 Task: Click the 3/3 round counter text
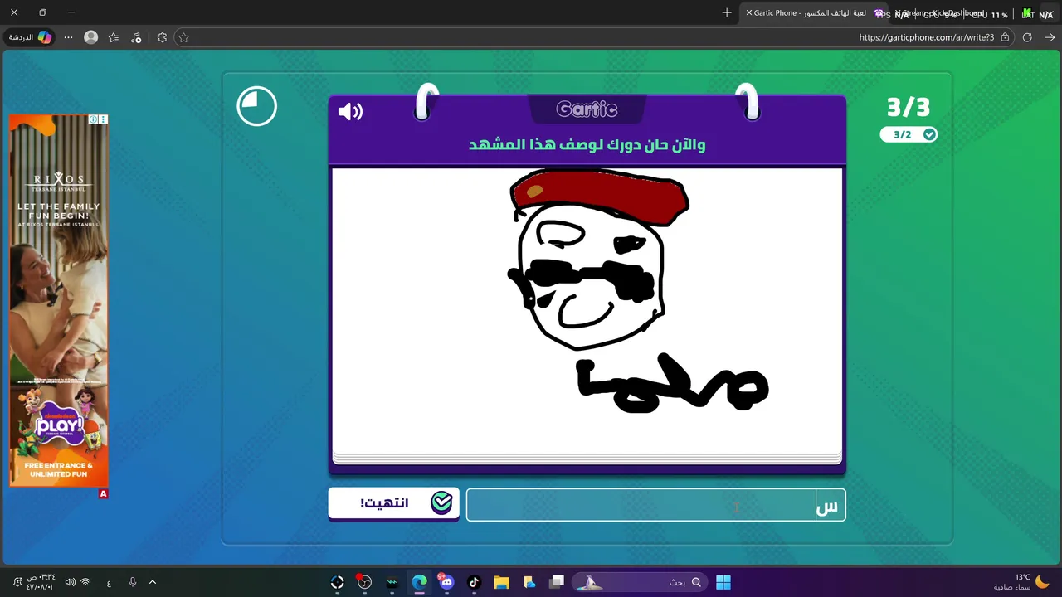[909, 107]
